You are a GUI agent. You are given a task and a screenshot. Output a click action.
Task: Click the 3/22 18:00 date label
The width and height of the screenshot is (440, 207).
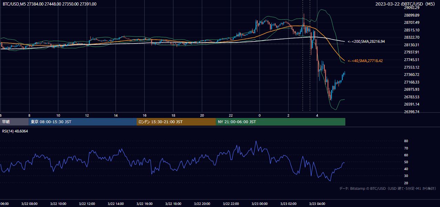coord(173,204)
